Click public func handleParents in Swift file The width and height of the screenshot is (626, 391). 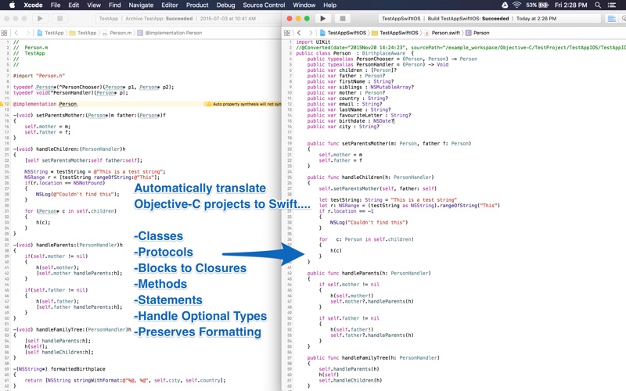point(369,273)
